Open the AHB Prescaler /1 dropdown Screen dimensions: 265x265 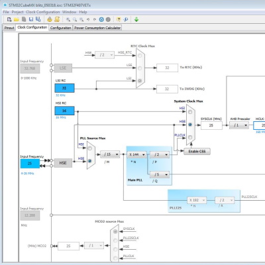click(239, 125)
